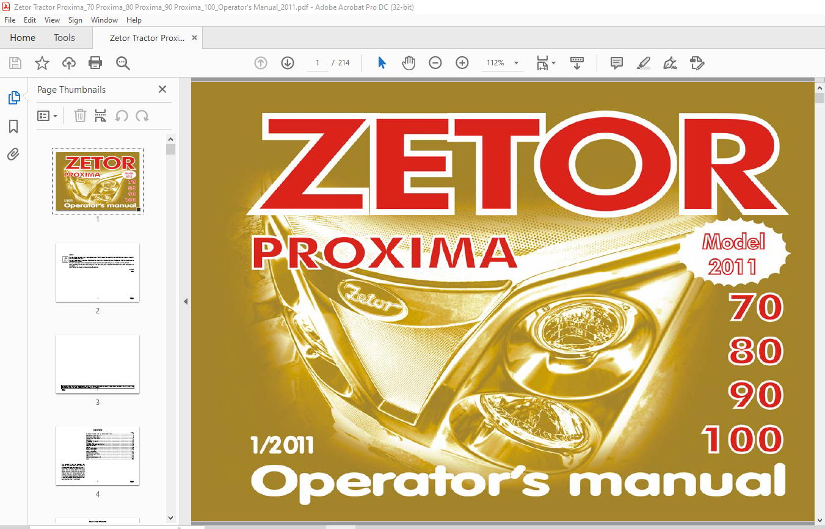The height and width of the screenshot is (529, 825).
Task: Collapse the navigation pane arrow
Action: [x=186, y=302]
